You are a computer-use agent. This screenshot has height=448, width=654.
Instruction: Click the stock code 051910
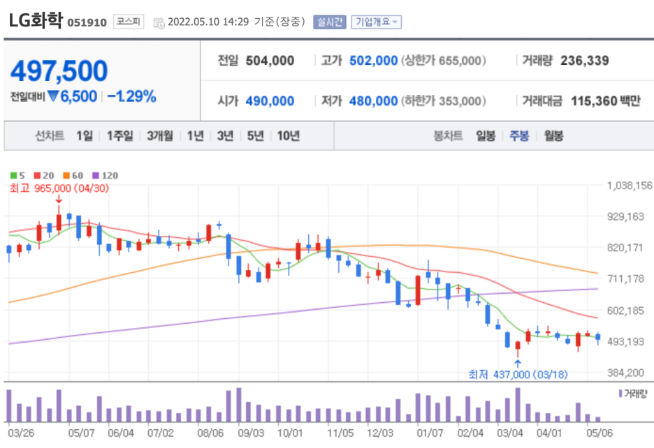pyautogui.click(x=87, y=22)
